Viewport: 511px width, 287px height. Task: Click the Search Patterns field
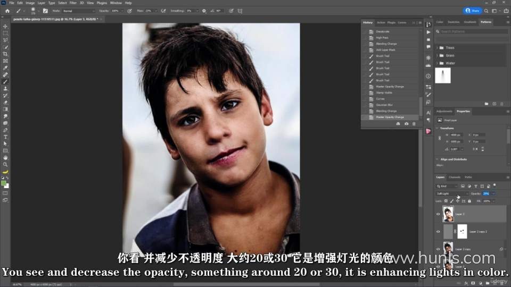tap(472, 31)
